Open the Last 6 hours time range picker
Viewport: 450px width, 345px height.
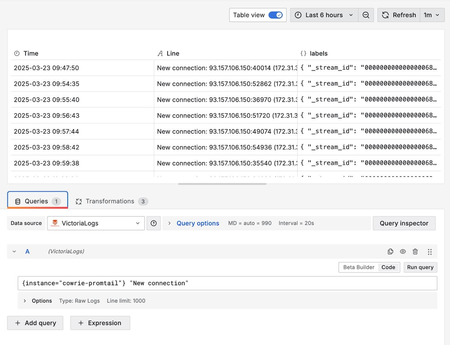pos(324,15)
